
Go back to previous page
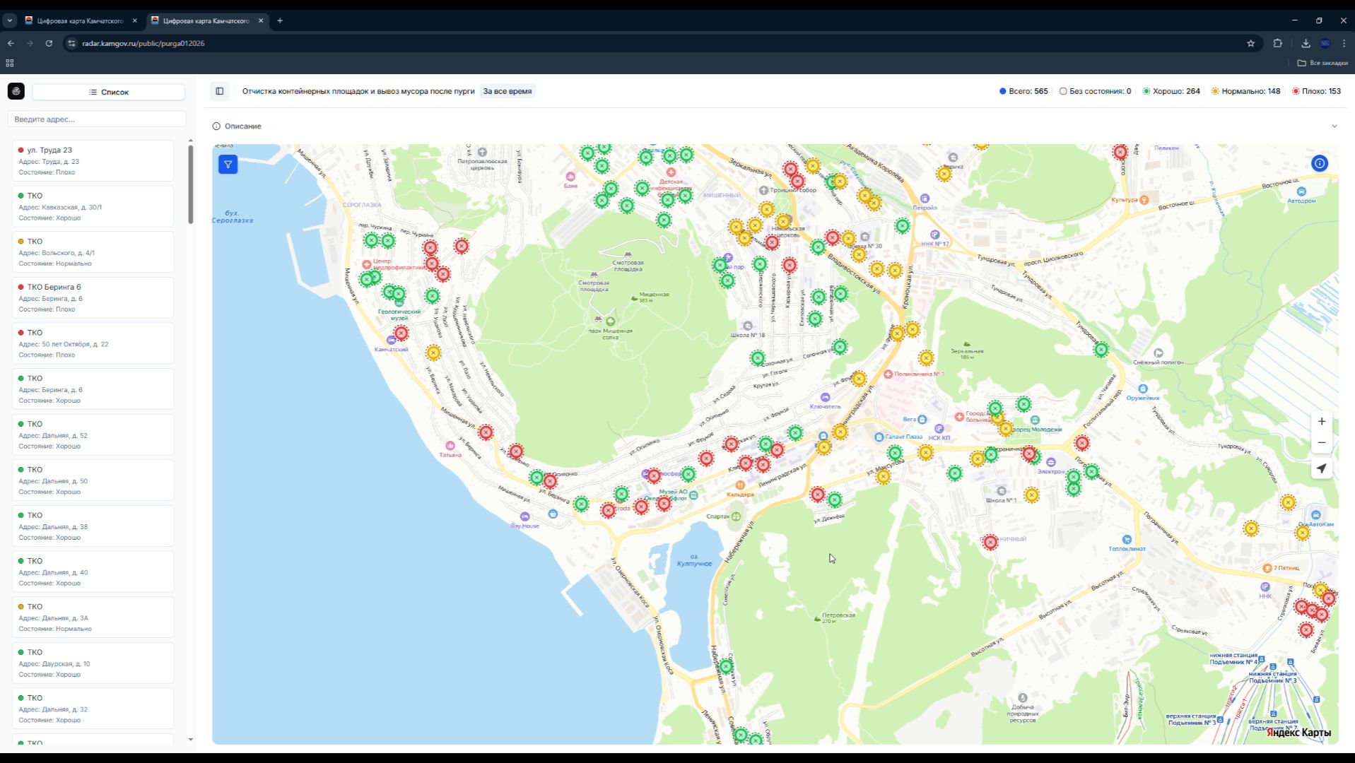pyautogui.click(x=11, y=43)
